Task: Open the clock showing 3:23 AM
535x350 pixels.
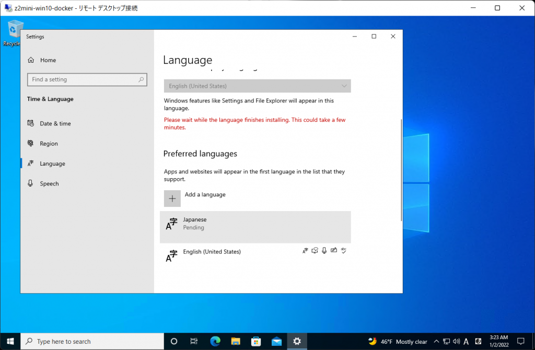Action: [499, 341]
